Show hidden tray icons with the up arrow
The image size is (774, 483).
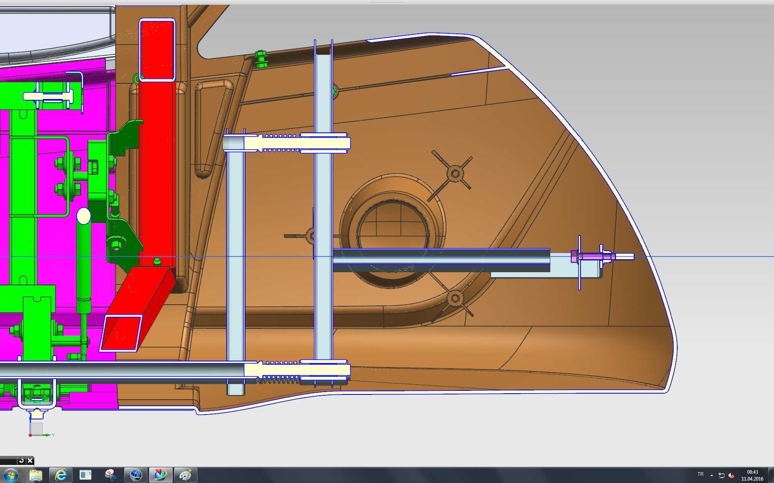[x=712, y=475]
